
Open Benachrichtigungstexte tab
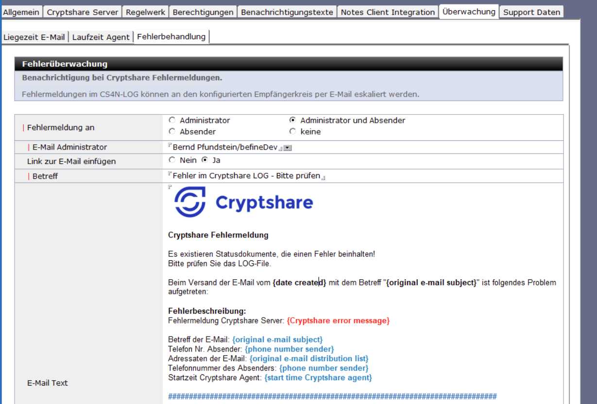coord(287,12)
